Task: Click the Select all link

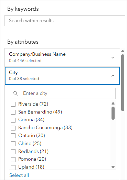Action: tap(19, 175)
